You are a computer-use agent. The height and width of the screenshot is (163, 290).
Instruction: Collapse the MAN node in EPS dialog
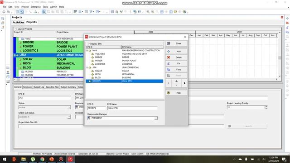[x=87, y=50]
